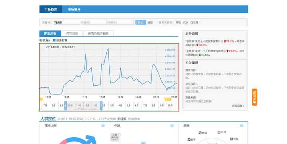
Task: Click the 射手 zodiac icon
Action: point(189,140)
